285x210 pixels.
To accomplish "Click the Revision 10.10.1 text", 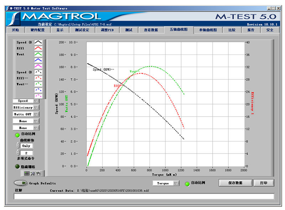I will (x=262, y=24).
